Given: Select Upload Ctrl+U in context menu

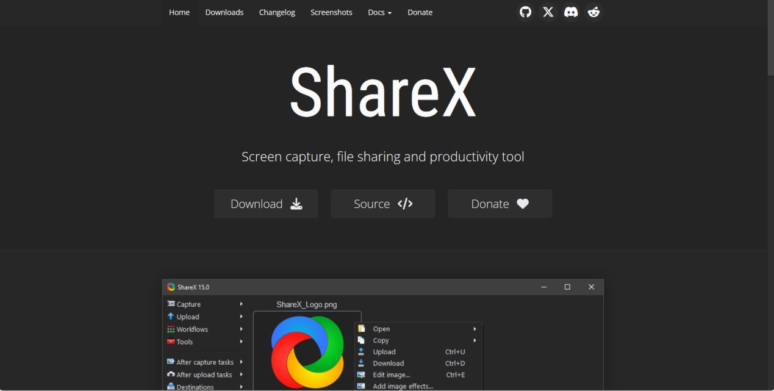Looking at the screenshot, I should click(x=418, y=352).
